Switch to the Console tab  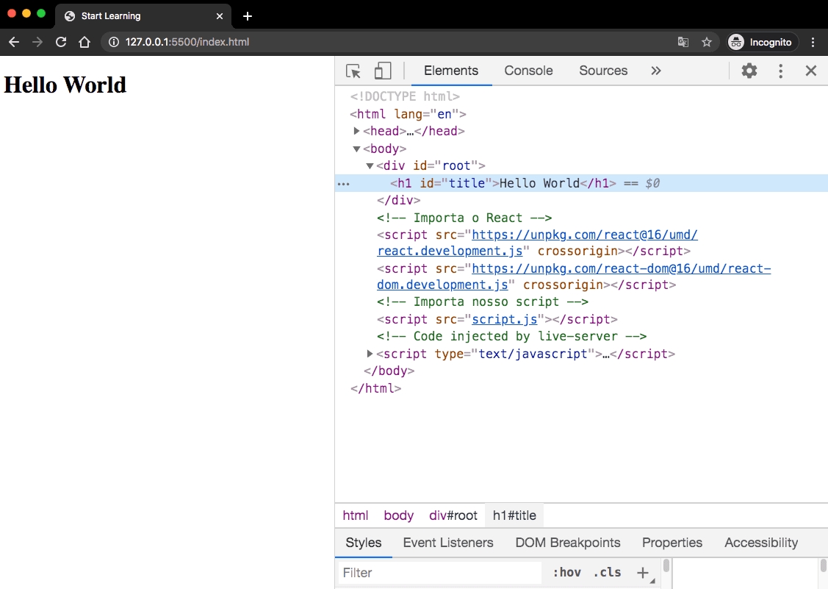pos(528,70)
